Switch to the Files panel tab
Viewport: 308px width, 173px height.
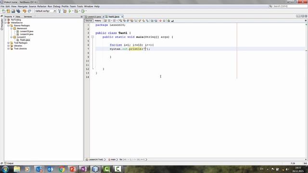18,17
